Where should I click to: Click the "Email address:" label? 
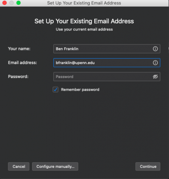tap(22, 63)
